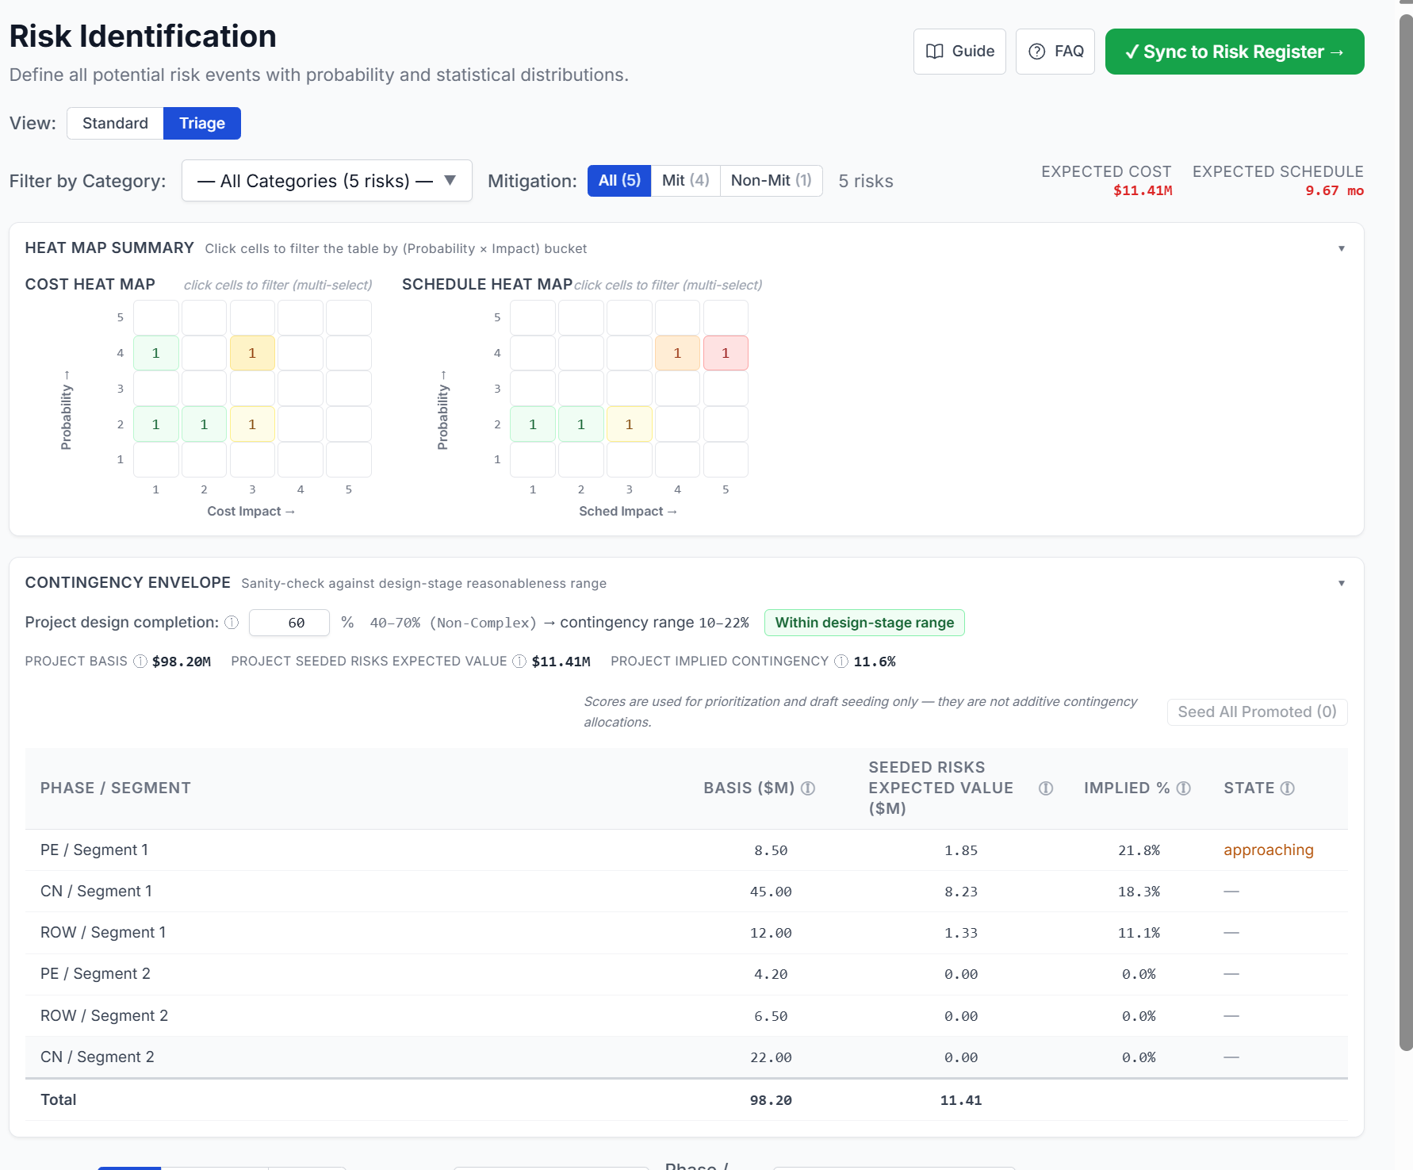Click info icon beside Project Implied Contingency
Screen dimensions: 1413x1170
click(841, 662)
